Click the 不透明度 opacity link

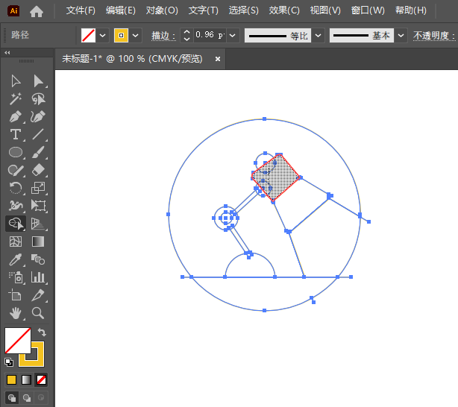[433, 36]
